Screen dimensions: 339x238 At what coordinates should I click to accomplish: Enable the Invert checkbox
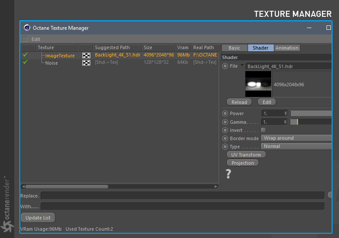(x=264, y=130)
